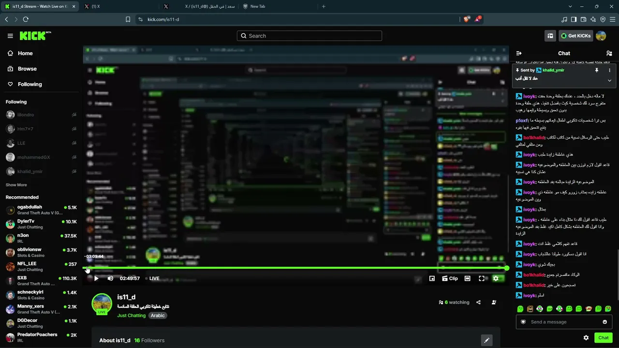
Task: Click the p1oxf username in chat
Action: tap(522, 120)
